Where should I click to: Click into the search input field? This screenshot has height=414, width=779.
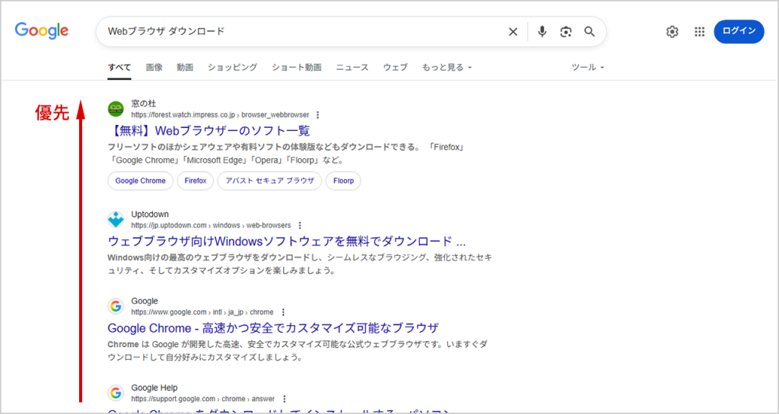point(304,32)
